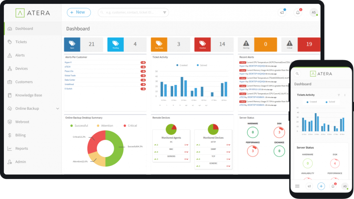Viewport: 354px width, 199px height.
Task: Click the Reports chart icon in sidebar
Action: [x=10, y=148]
